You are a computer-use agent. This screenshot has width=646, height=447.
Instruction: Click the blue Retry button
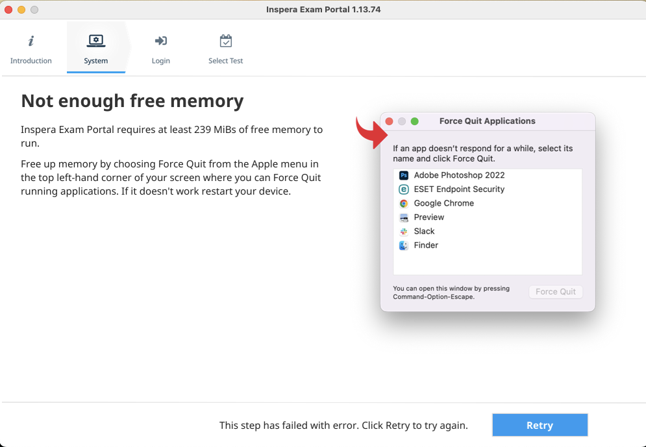[x=540, y=425]
